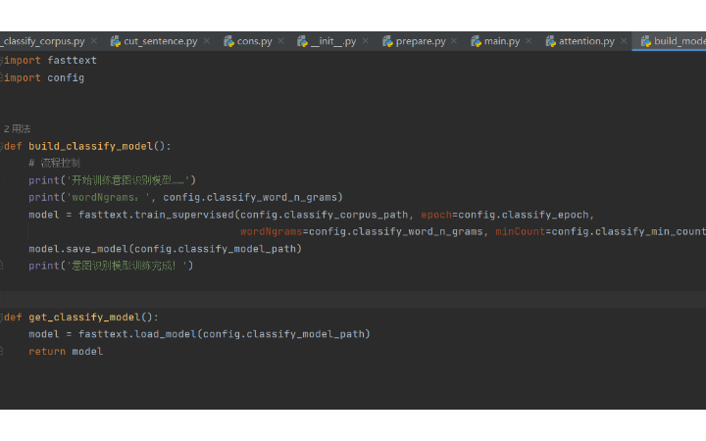706x441 pixels.
Task: Click 'config' in the 'import config' line
Action: point(66,77)
